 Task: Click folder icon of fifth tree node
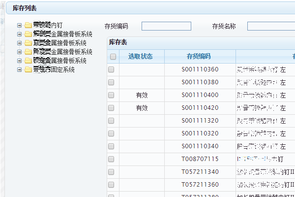click(28, 61)
